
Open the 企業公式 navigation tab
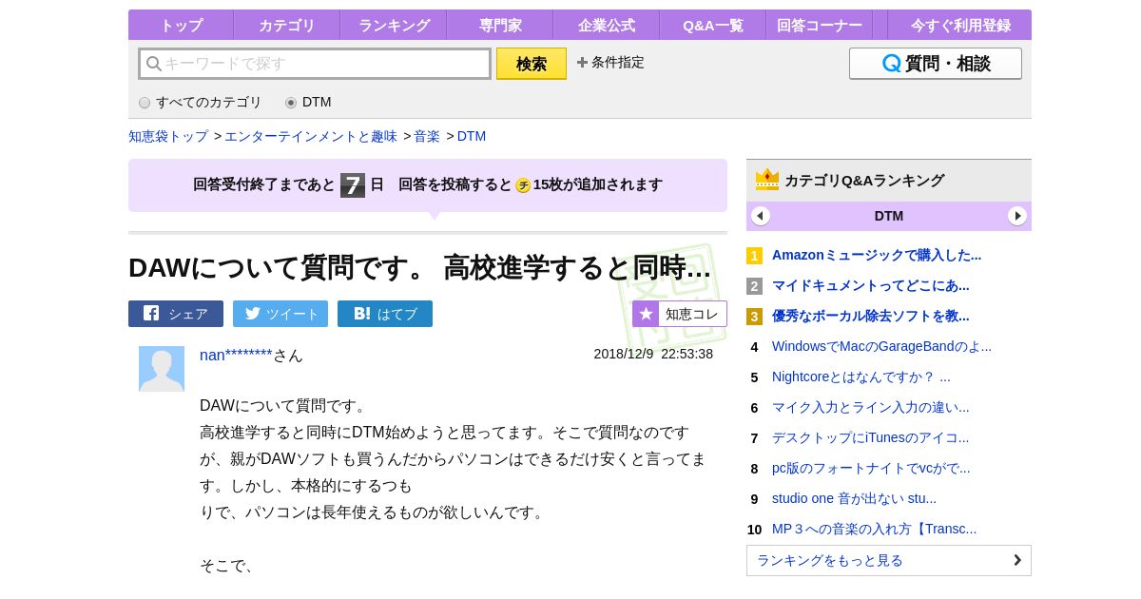(606, 25)
